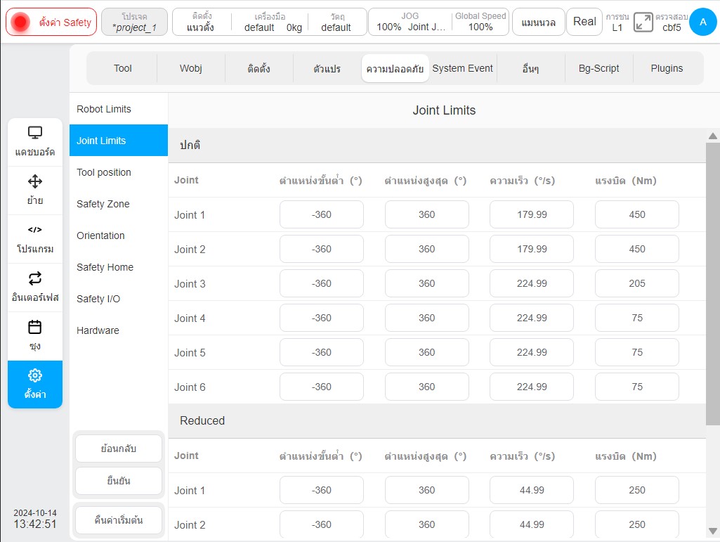This screenshot has height=542, width=720.
Task: Select Joint Limits in the side menu
Action: (x=119, y=141)
